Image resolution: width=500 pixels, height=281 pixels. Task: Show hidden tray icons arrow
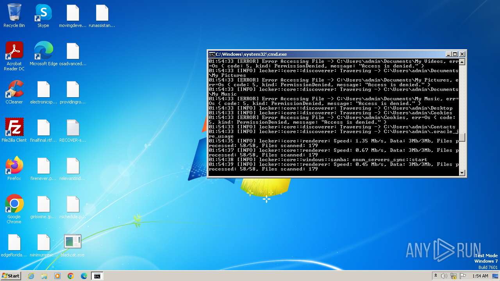(x=436, y=276)
